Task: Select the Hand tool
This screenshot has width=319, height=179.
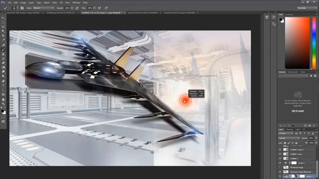Action: tap(3, 99)
